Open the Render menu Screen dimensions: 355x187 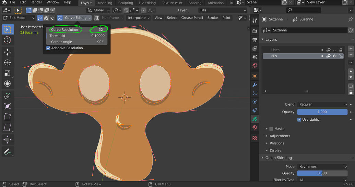pos(36,2)
